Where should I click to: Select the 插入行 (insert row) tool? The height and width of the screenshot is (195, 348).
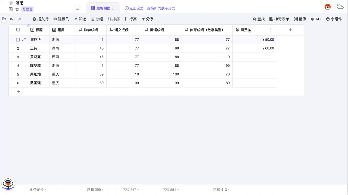click(x=40, y=19)
